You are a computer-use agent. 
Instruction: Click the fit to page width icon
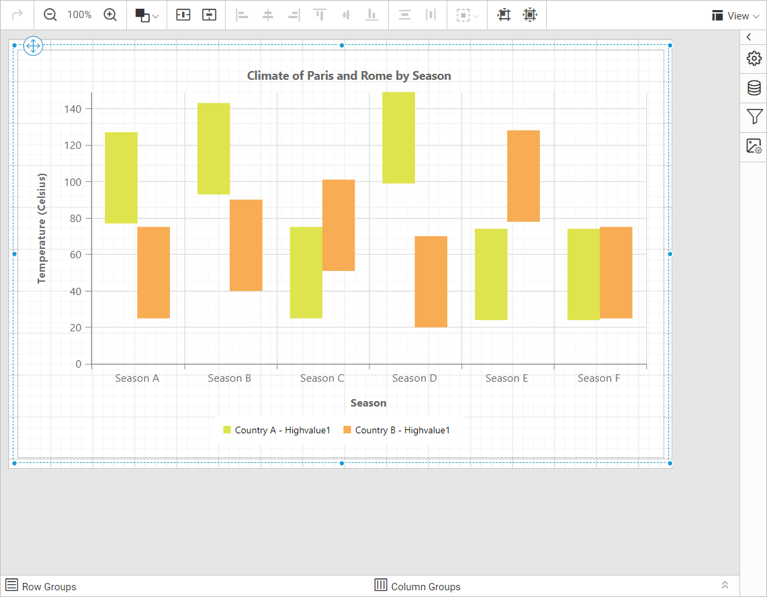click(504, 15)
